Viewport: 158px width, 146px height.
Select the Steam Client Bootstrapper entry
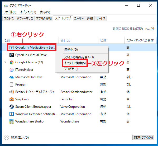click(x=33, y=107)
